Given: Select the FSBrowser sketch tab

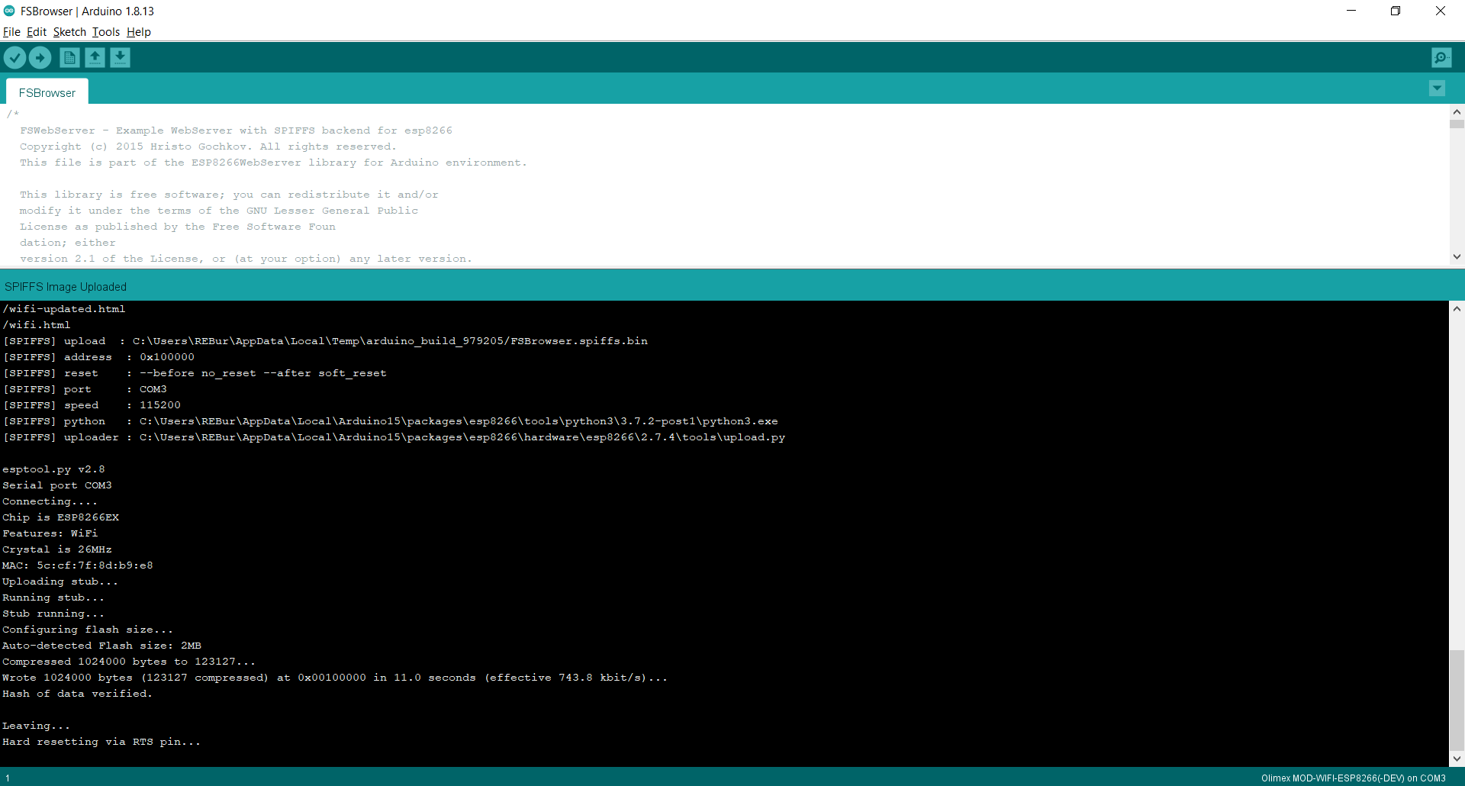Looking at the screenshot, I should click(47, 92).
